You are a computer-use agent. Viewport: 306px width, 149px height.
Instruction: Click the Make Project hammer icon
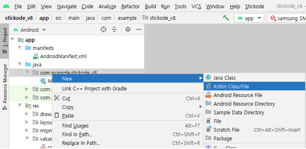pyautogui.click(x=226, y=18)
